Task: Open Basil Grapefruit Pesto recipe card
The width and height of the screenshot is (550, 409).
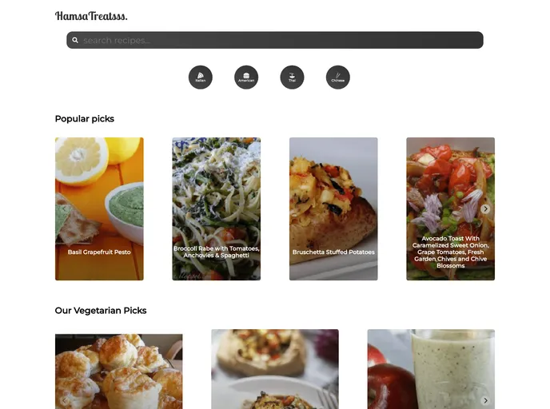Action: pyautogui.click(x=99, y=208)
